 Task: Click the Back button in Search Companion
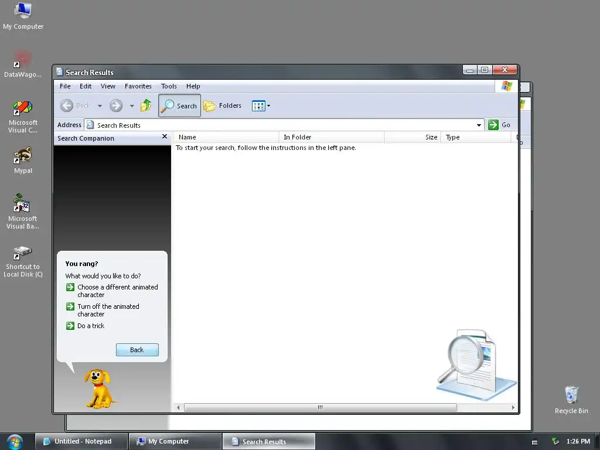[x=137, y=350]
